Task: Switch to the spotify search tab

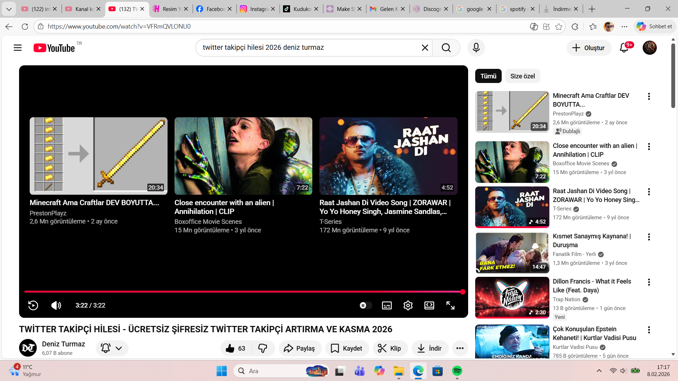Action: tap(518, 9)
